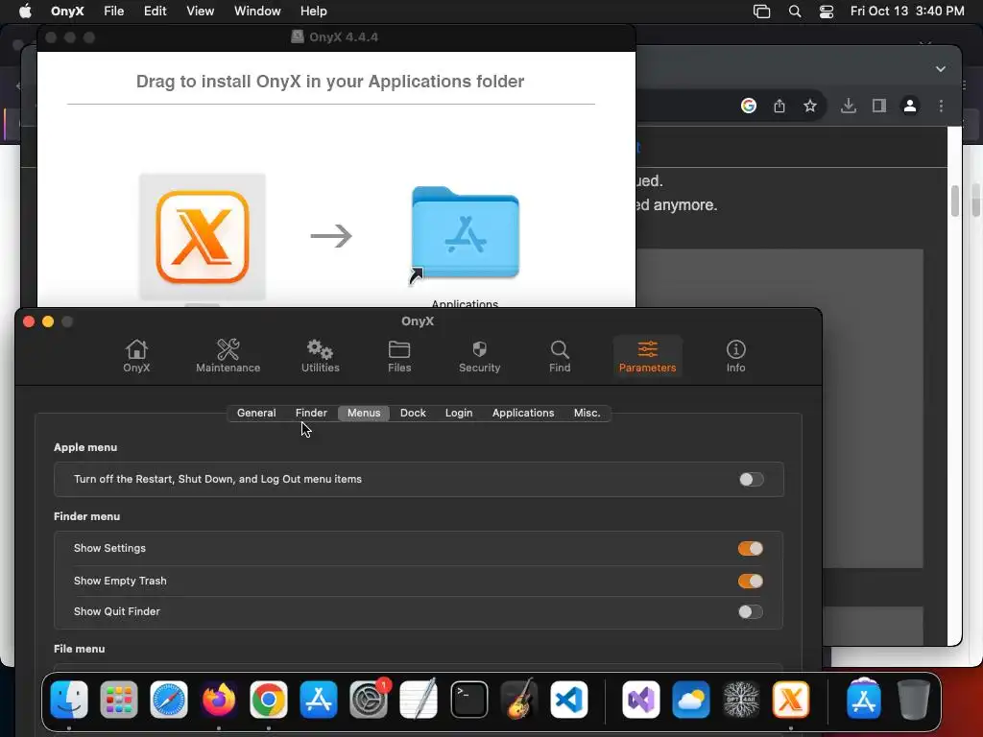Switch to the Finder tab
The image size is (983, 737).
[x=311, y=413]
